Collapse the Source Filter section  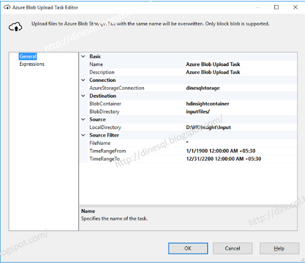point(83,135)
